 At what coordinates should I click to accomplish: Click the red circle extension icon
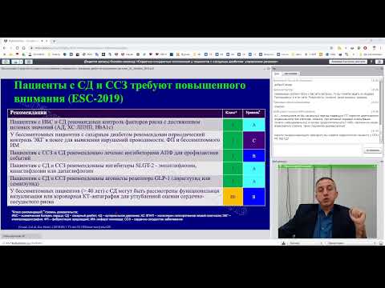[365, 48]
